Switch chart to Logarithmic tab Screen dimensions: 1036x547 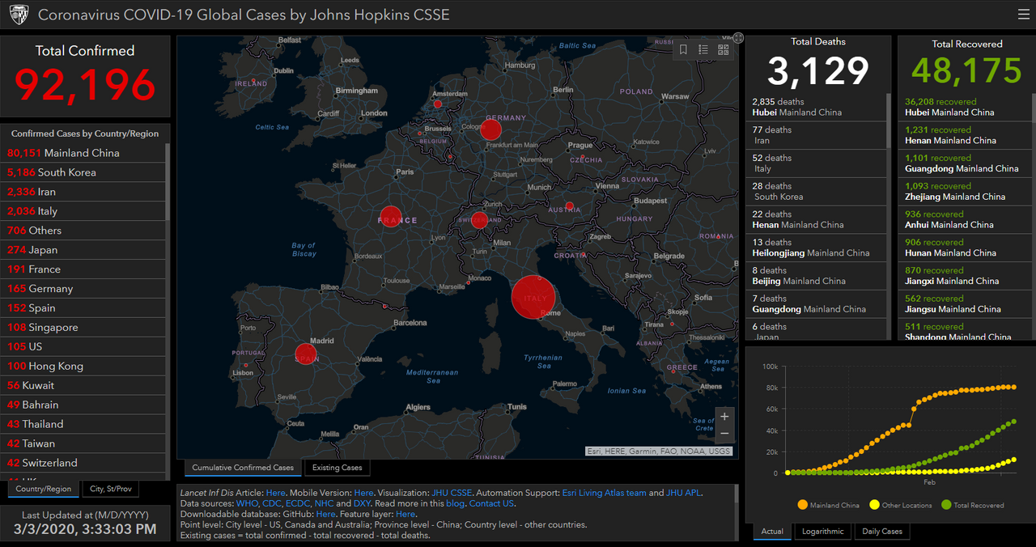[822, 532]
